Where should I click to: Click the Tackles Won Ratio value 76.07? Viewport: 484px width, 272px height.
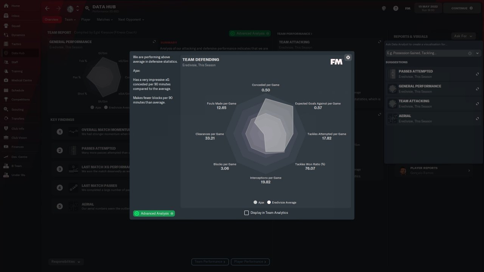click(x=310, y=168)
